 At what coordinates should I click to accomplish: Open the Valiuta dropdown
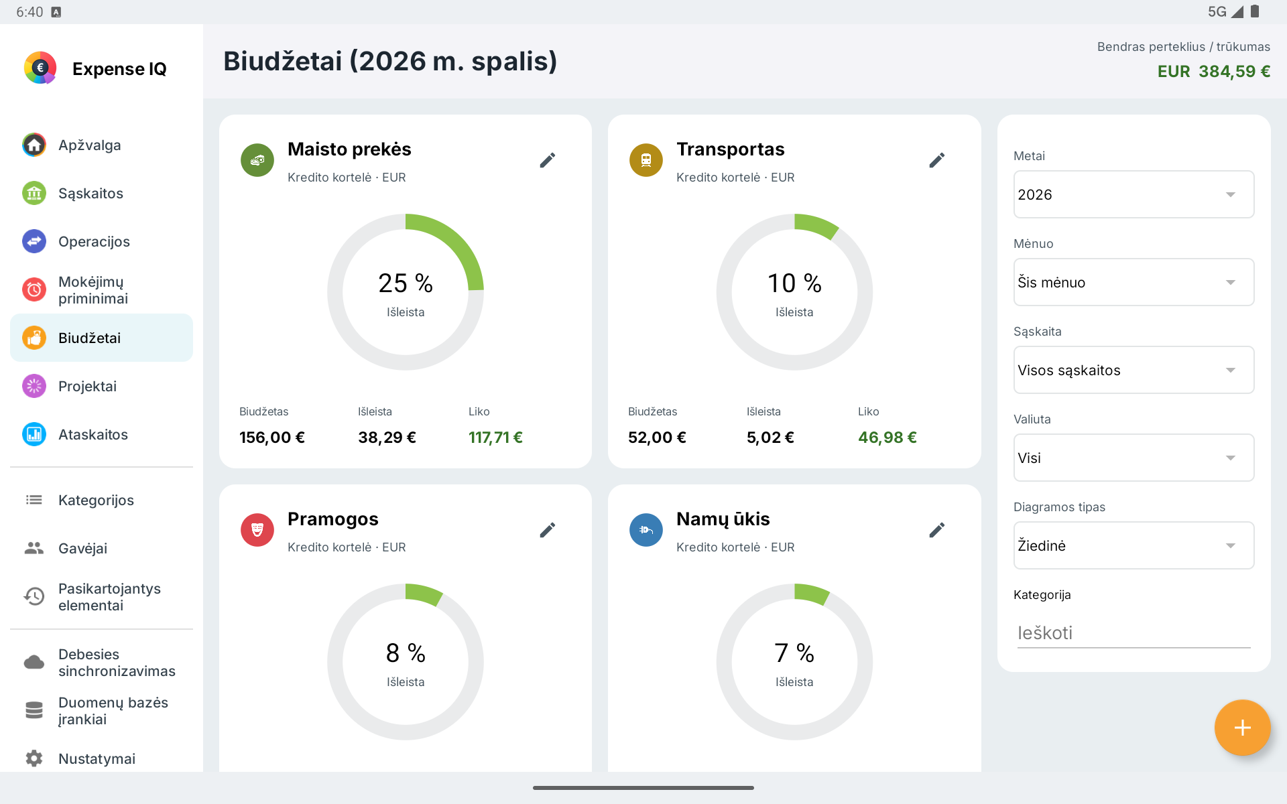[1133, 458]
